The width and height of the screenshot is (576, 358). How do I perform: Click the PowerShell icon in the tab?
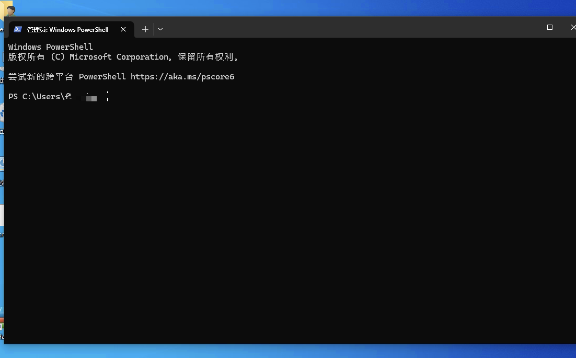point(18,29)
